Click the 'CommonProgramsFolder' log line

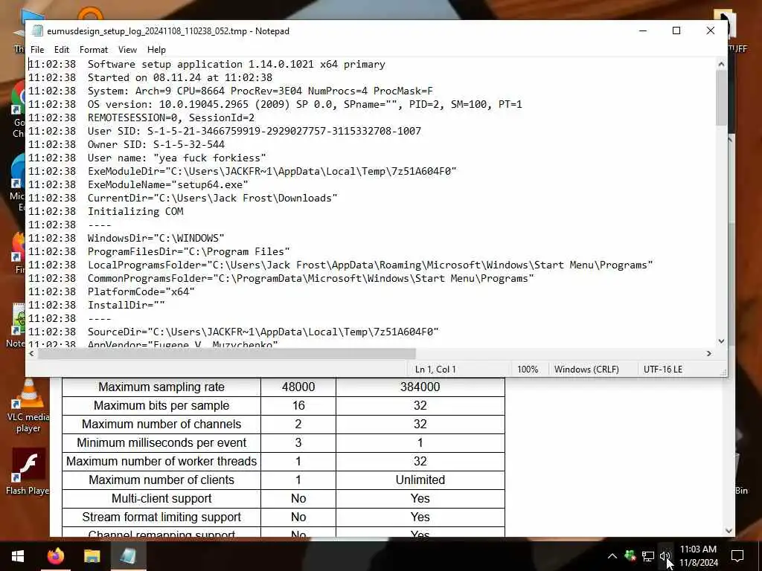310,278
